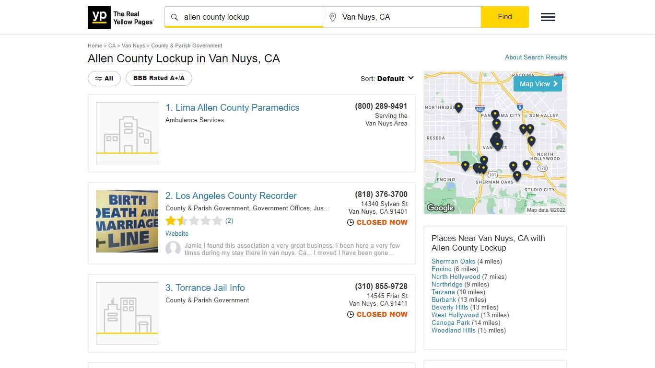Open the All filters button
655x368 pixels.
click(x=104, y=79)
